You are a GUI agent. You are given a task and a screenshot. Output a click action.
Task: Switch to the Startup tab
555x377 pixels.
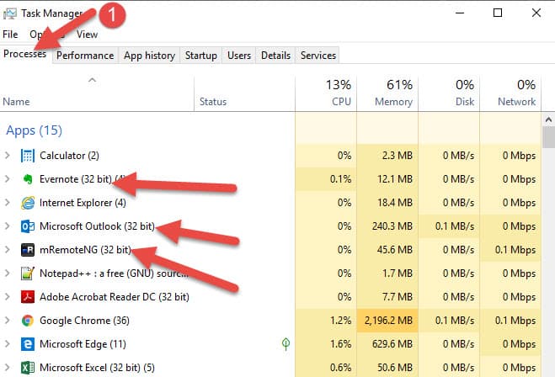point(201,56)
